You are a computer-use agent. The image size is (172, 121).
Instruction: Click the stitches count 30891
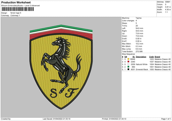coord(168,2)
